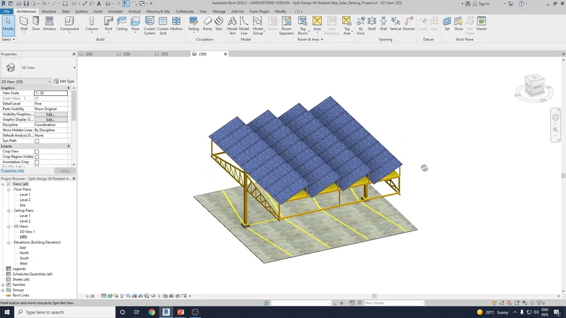The image size is (566, 318).
Task: Open the 3D View type selector dropdown
Action: click(x=74, y=68)
